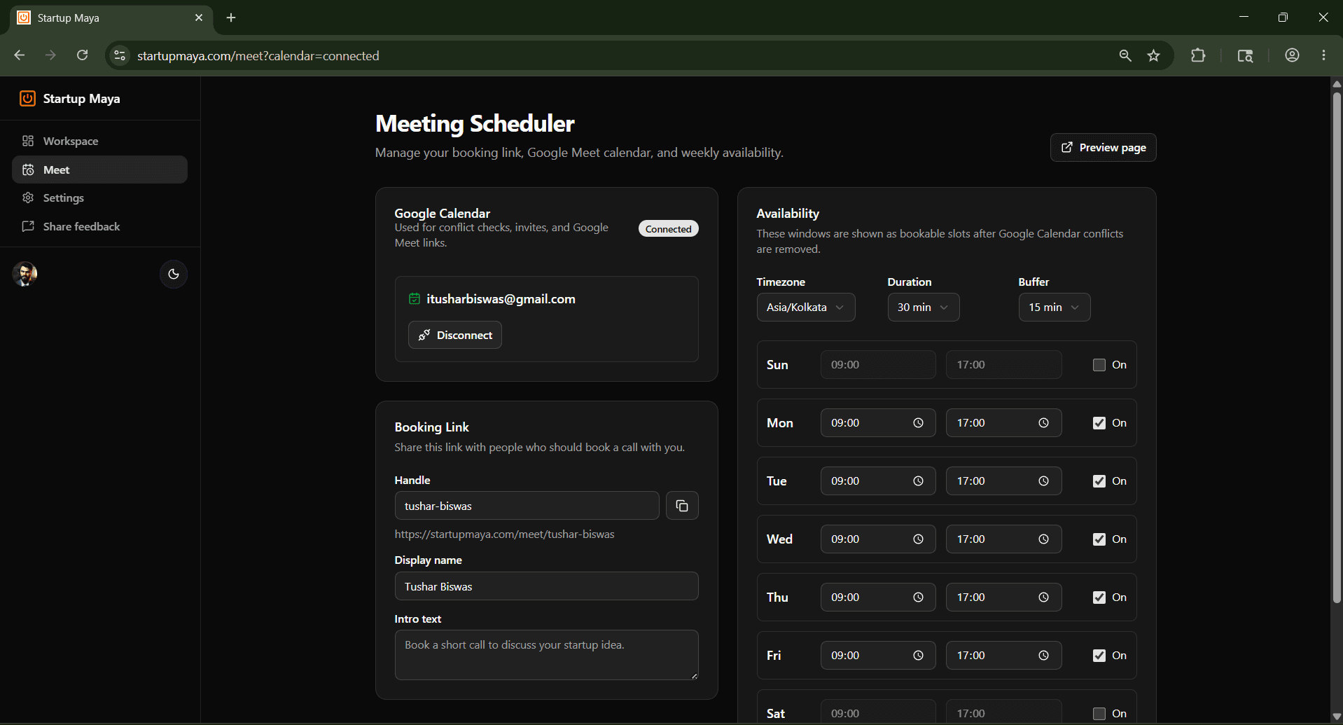Click the Handle input field
Viewport: 1343px width, 725px height.
click(x=527, y=506)
